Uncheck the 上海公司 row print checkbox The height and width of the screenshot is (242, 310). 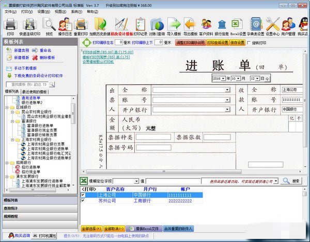click(83, 195)
